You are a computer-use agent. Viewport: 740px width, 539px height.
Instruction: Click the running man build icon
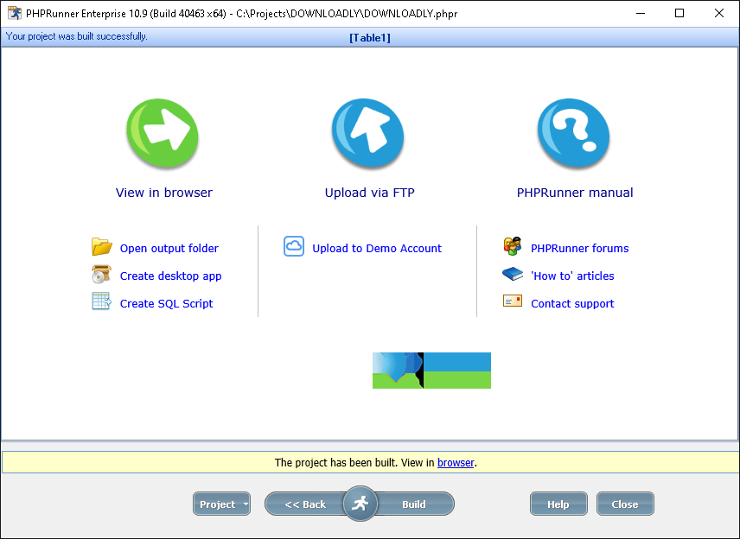pyautogui.click(x=360, y=504)
